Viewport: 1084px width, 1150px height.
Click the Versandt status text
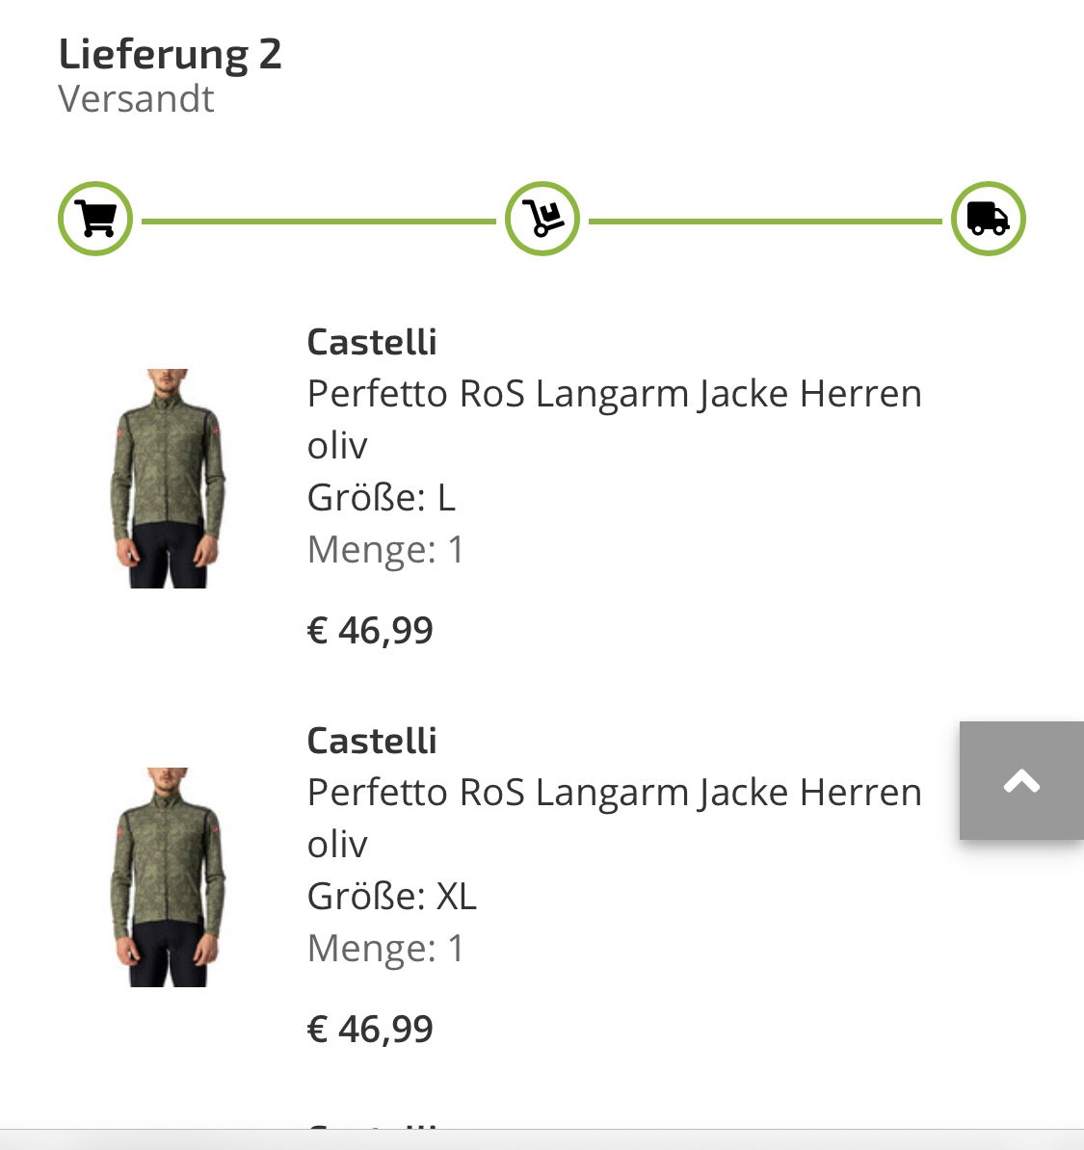(136, 99)
